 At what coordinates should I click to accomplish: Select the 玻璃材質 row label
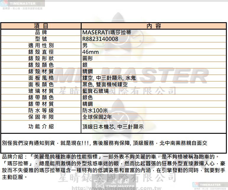coord(41,91)
